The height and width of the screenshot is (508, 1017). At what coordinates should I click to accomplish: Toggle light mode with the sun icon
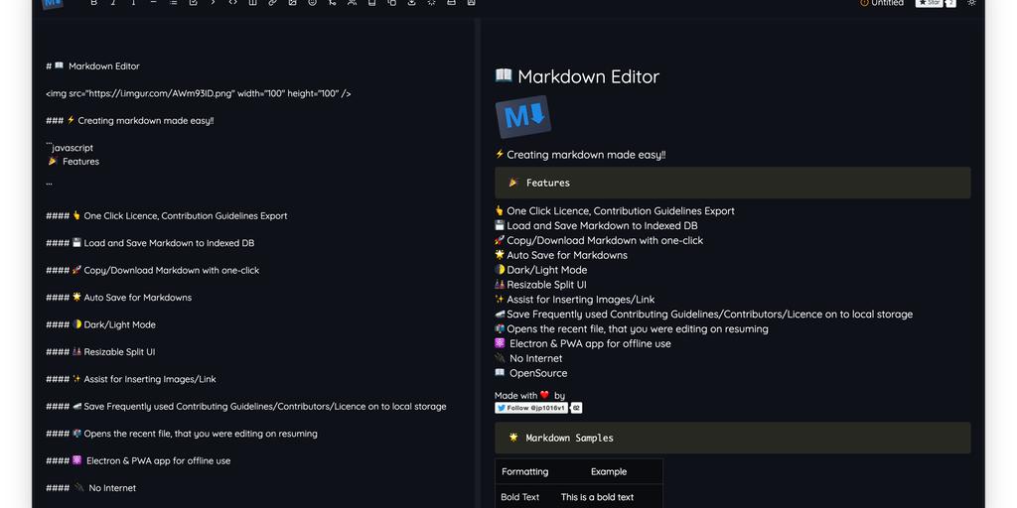(x=971, y=3)
